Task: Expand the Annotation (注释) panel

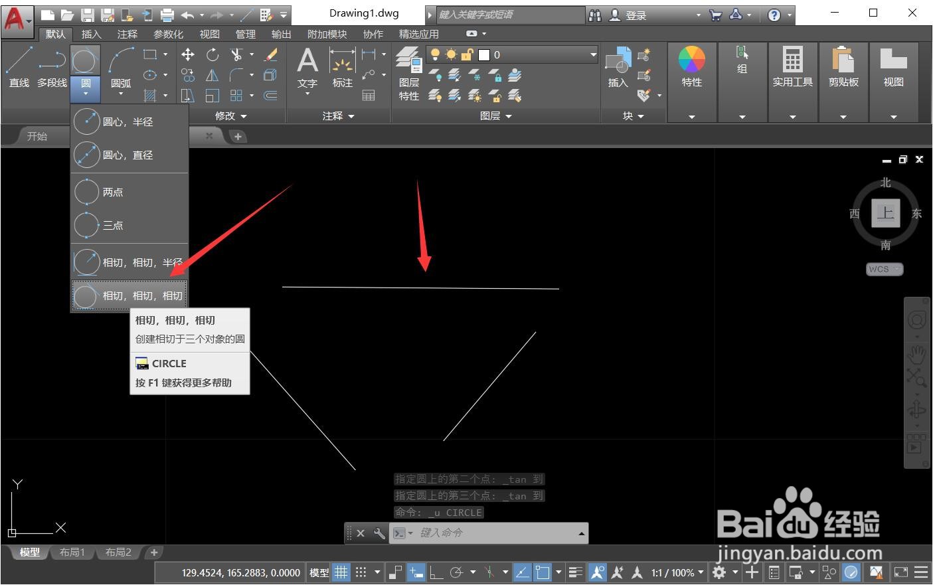Action: coord(339,116)
